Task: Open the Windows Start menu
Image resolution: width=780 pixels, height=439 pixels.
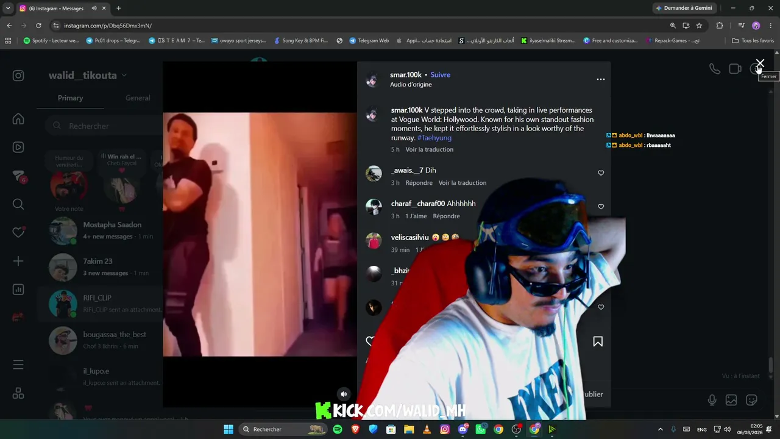Action: click(229, 429)
